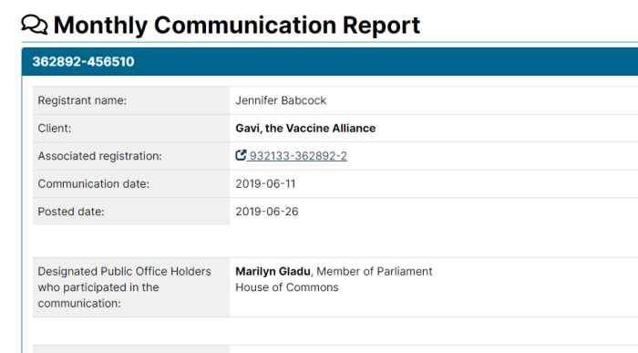Click the Posted date value 2019-06-26
The width and height of the screenshot is (638, 353).
(267, 212)
